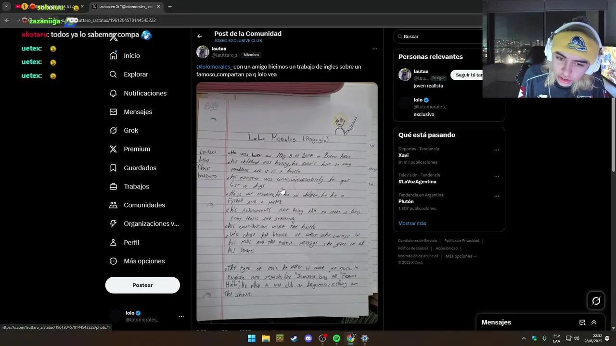Click the Notificaciones bell icon
616x346 pixels.
113,93
